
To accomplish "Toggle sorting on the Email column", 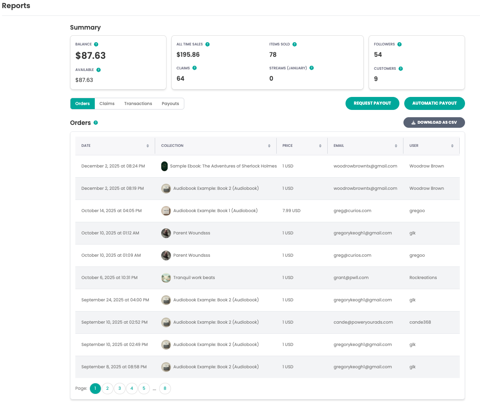I will click(397, 145).
